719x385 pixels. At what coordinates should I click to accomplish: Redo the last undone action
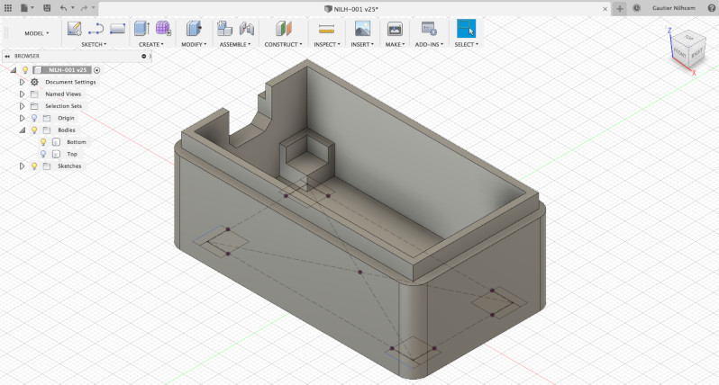[84, 8]
